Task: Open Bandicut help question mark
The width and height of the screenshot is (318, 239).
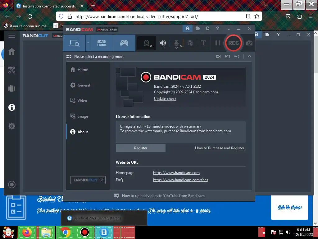Action: coord(278,35)
